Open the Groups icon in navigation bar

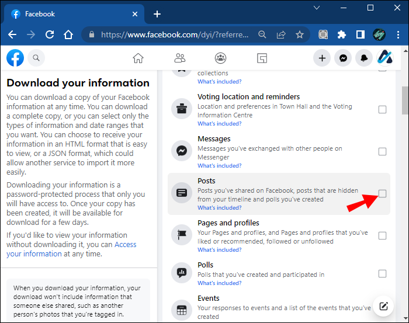(x=220, y=58)
